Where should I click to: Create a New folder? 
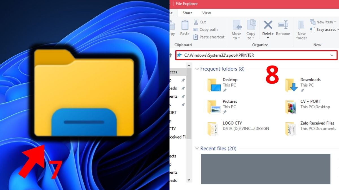pos(301,30)
